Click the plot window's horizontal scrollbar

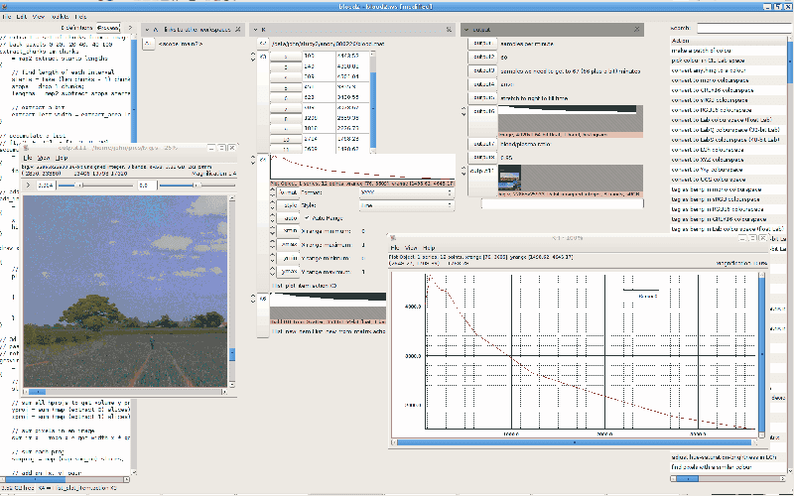coord(576,443)
